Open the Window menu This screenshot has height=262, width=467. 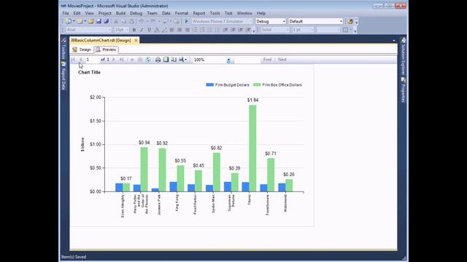point(244,13)
